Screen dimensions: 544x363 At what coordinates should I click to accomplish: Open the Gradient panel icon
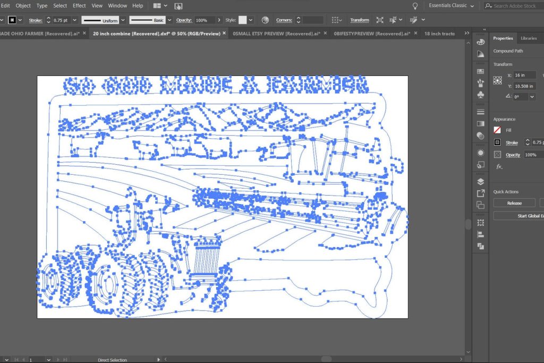point(481,123)
